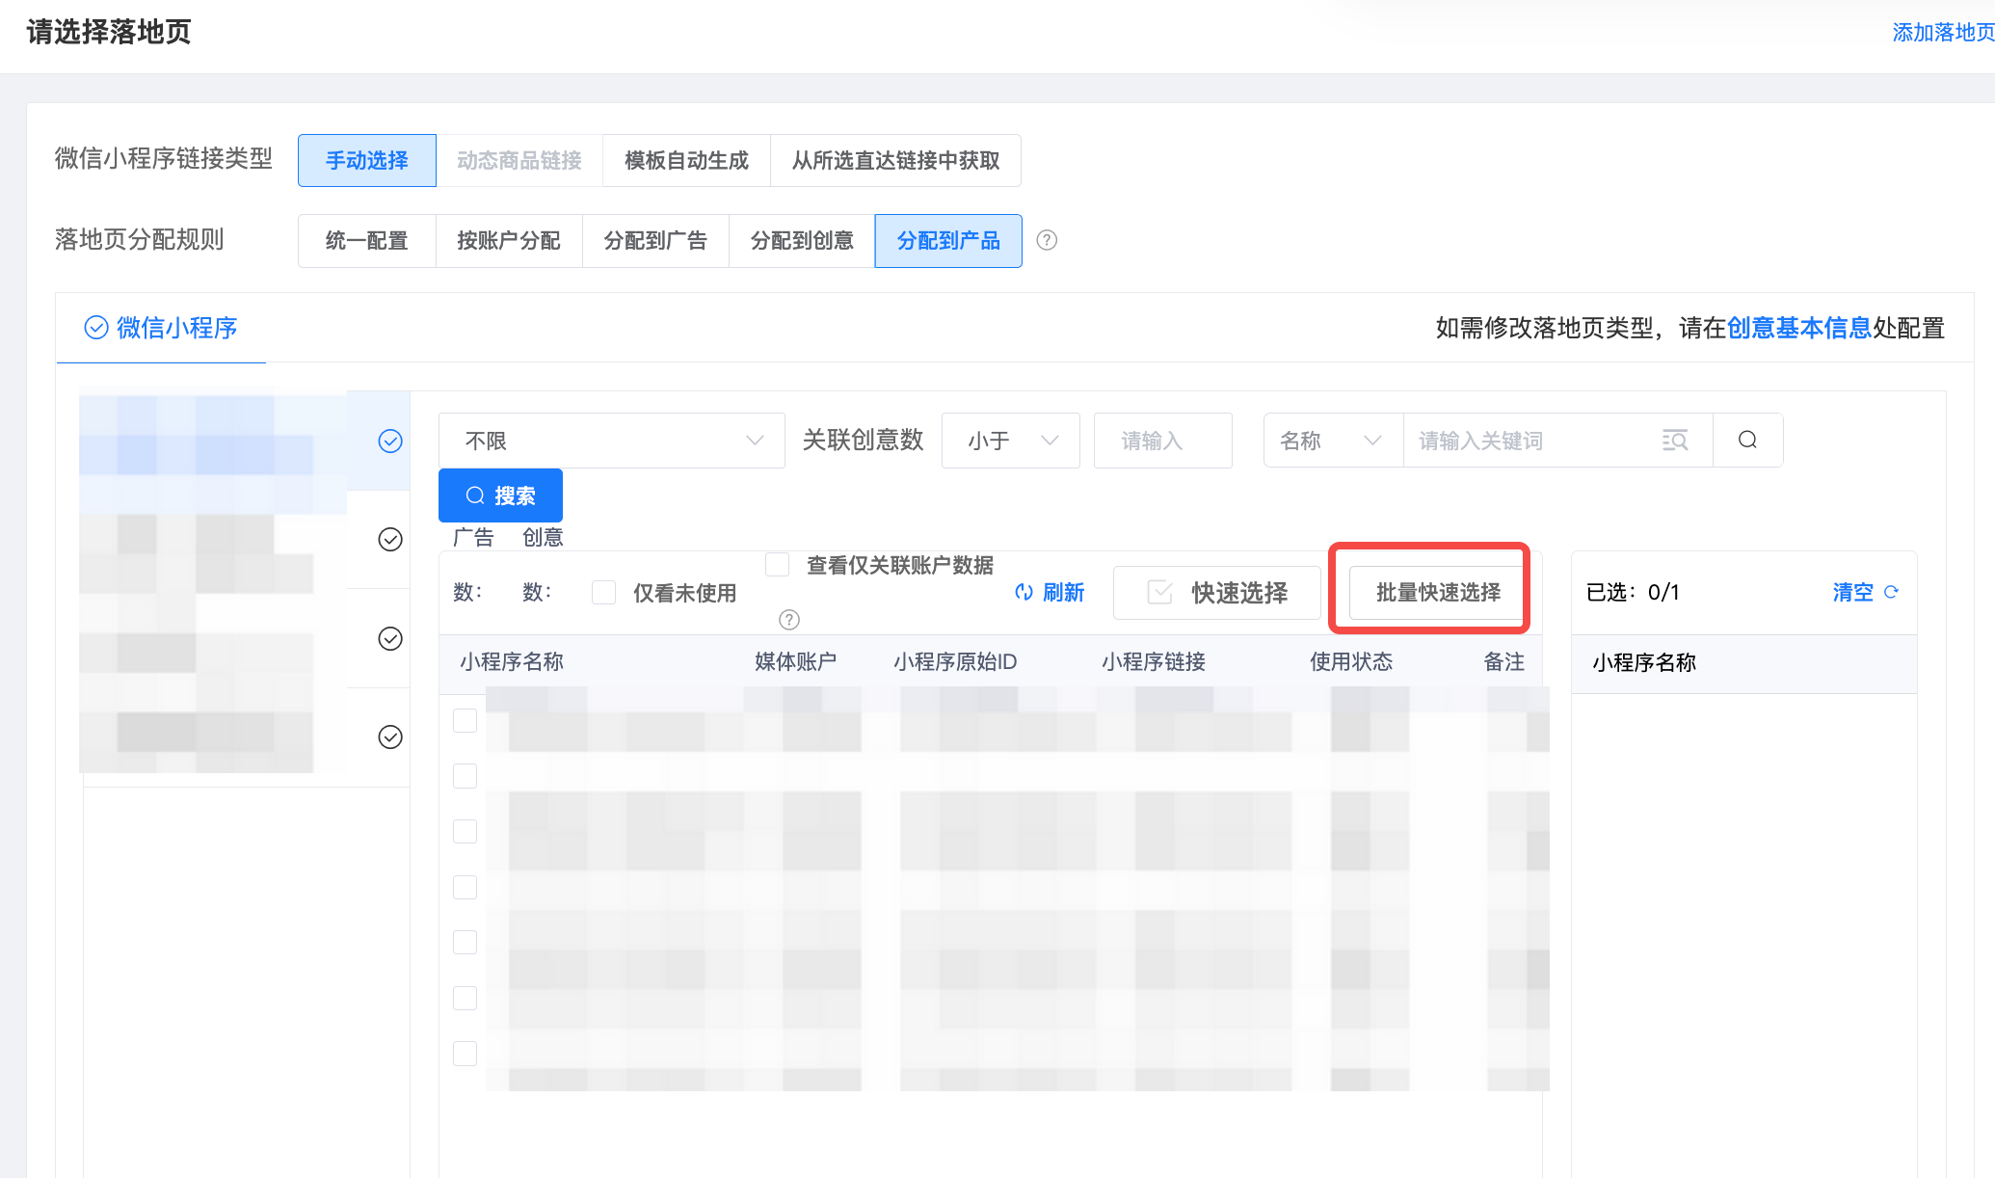
Task: Choose the 分配到广告 rule
Action: click(x=655, y=241)
